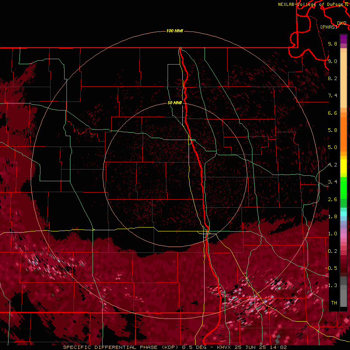The image size is (350, 350).
Task: Click the 0.5 DEG elevation text
Action: (195, 347)
